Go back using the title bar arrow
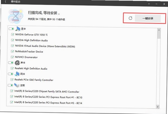 pos(5,2)
